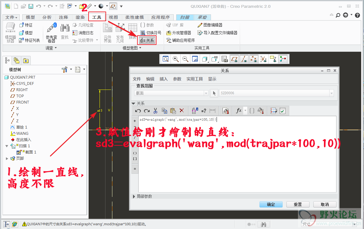Screen dimensions: 364x229
Task: Click the 特征列表 item in ribbon
Action: pyautogui.click(x=29, y=40)
